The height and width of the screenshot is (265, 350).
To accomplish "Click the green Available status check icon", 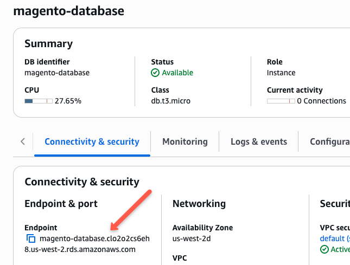I will (155, 73).
